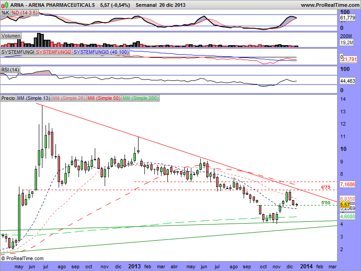
Task: Click the volume value 19,2M
Action: point(347,42)
